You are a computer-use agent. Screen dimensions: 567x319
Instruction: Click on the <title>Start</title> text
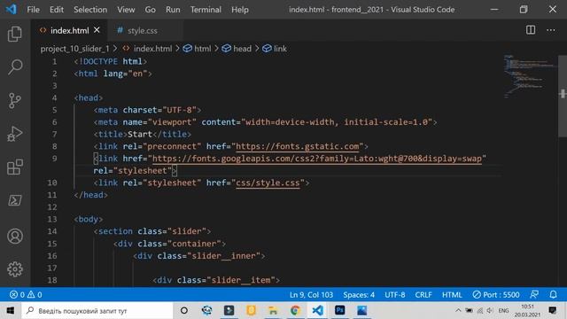(142, 134)
